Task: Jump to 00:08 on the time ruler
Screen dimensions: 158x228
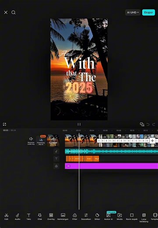Action: click(x=119, y=130)
